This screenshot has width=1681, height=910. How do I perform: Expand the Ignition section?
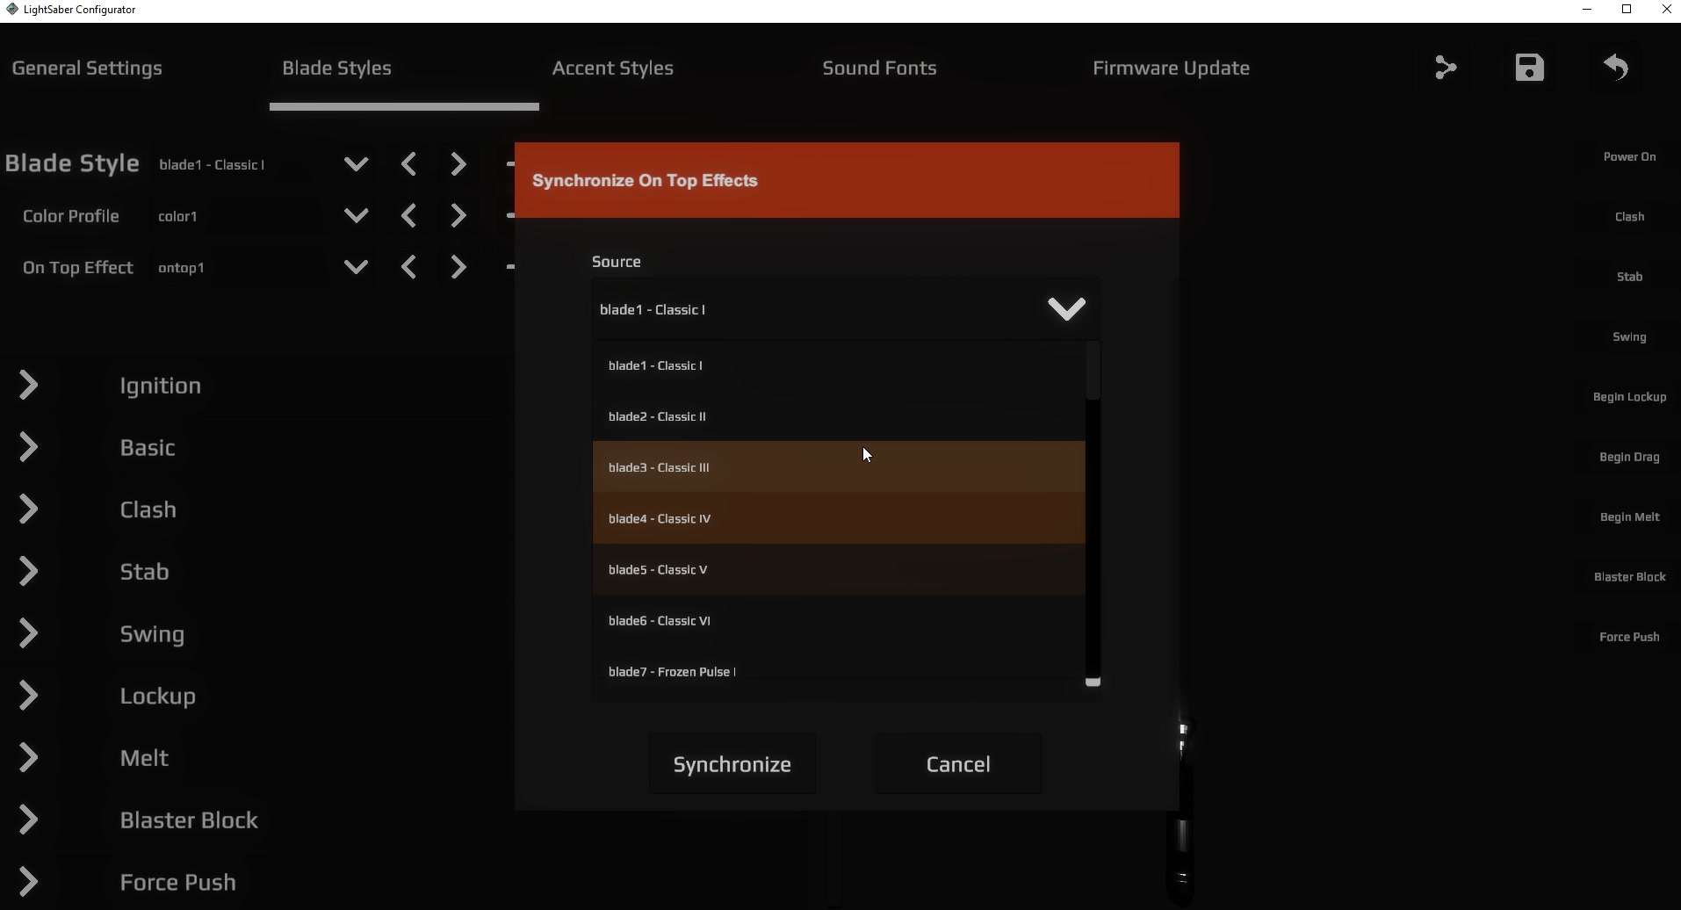28,385
